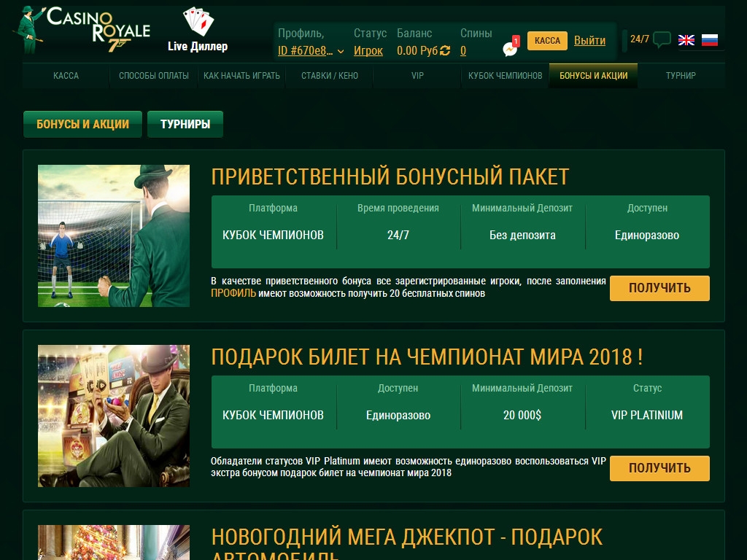This screenshot has width=747, height=560.
Task: Select Russian language flag
Action: pyautogui.click(x=710, y=40)
